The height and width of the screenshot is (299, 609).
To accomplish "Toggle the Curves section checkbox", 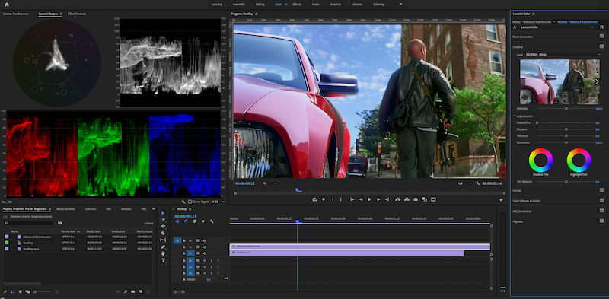I will pyautogui.click(x=601, y=190).
